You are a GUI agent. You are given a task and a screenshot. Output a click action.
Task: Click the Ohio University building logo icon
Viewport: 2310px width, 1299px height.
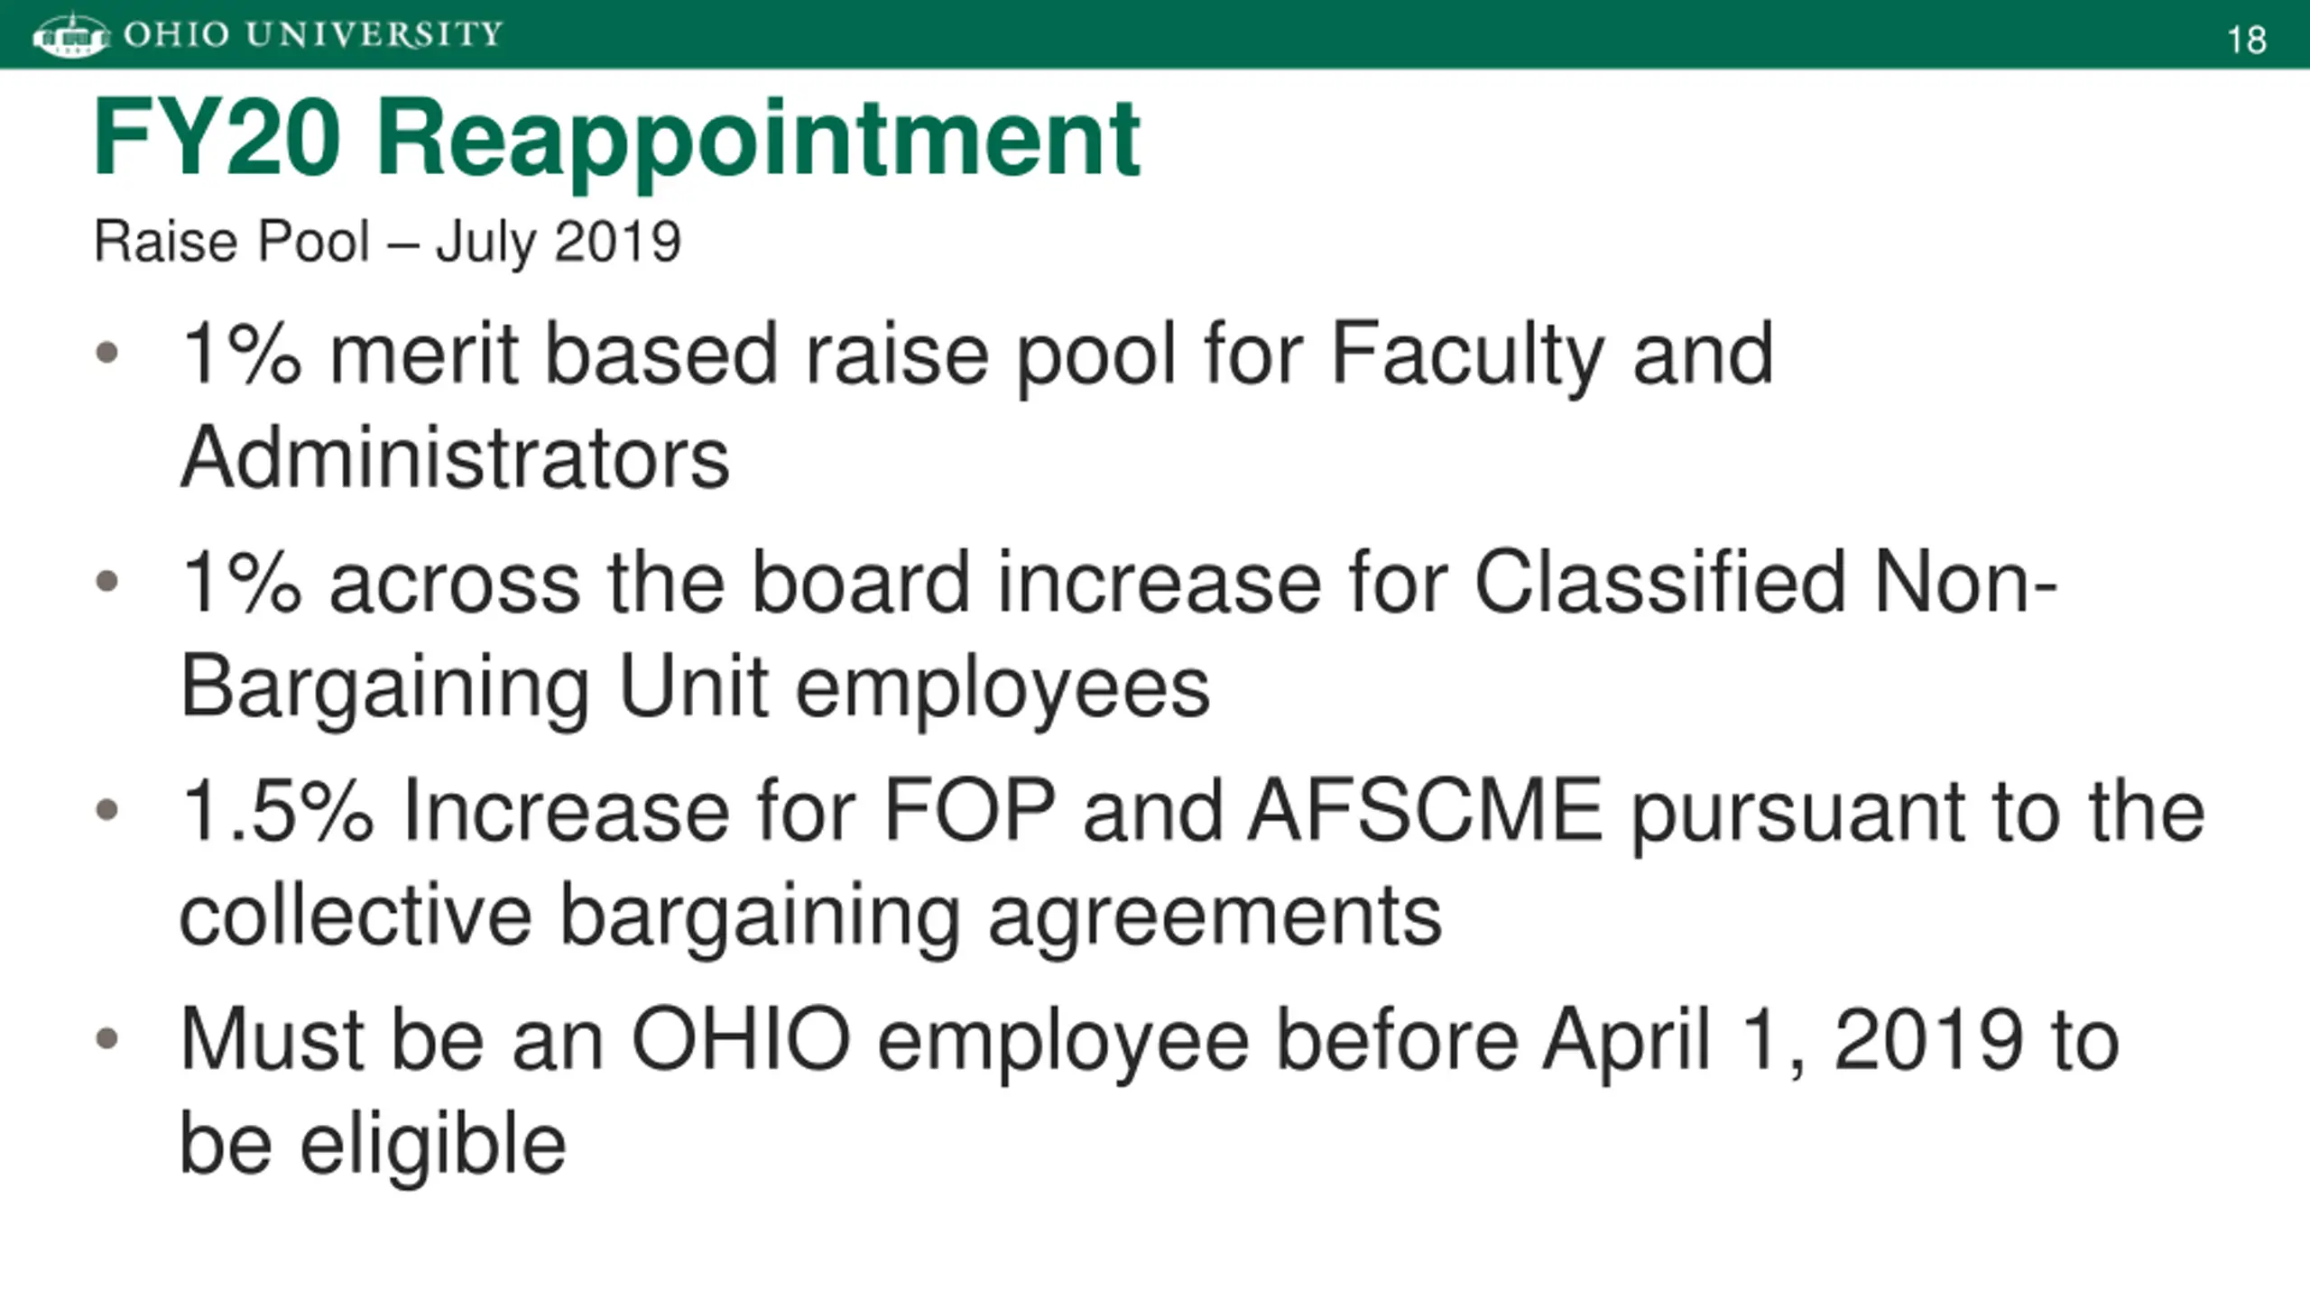[70, 36]
